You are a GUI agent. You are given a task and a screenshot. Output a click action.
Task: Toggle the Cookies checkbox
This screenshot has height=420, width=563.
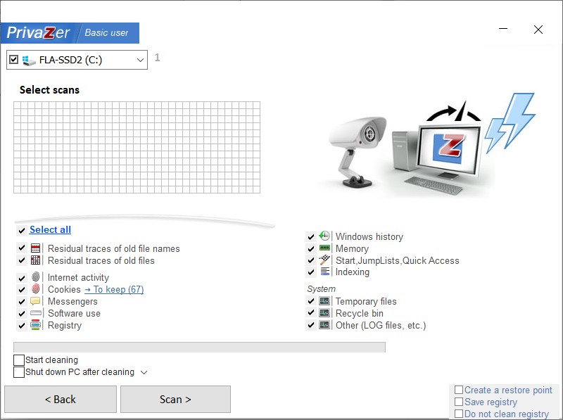pos(22,289)
